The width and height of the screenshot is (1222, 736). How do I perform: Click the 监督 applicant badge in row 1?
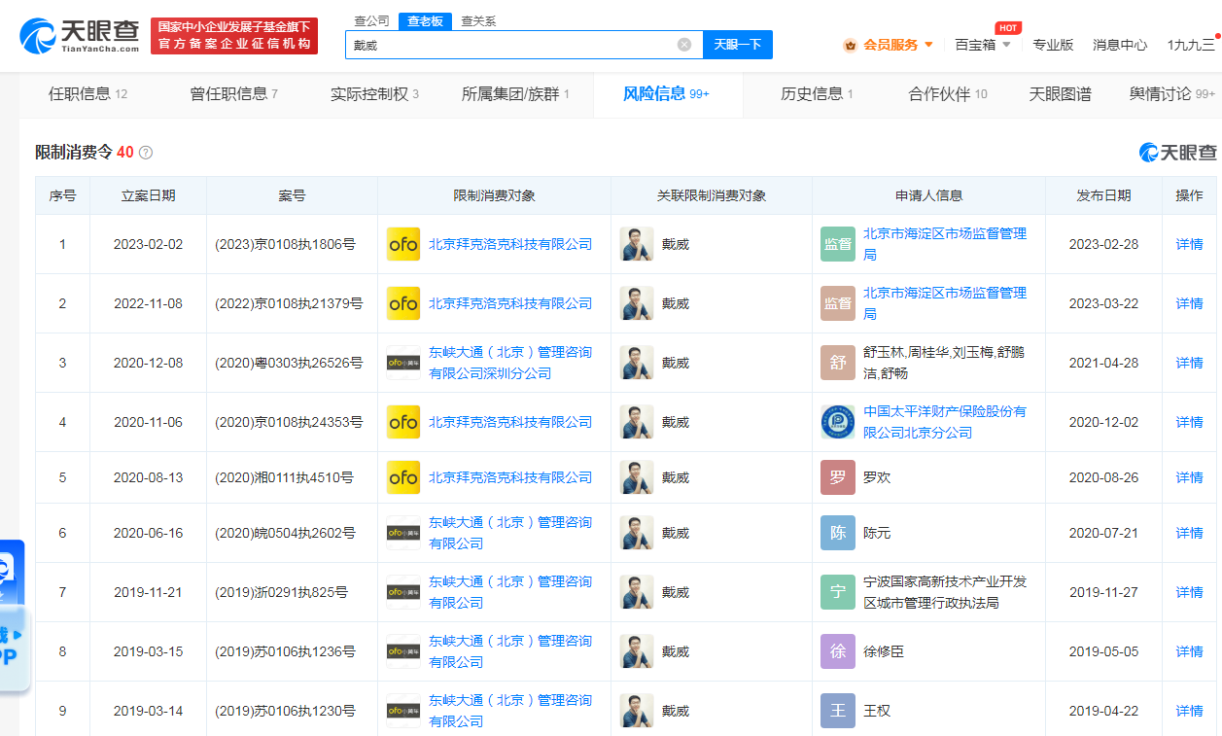(x=838, y=244)
